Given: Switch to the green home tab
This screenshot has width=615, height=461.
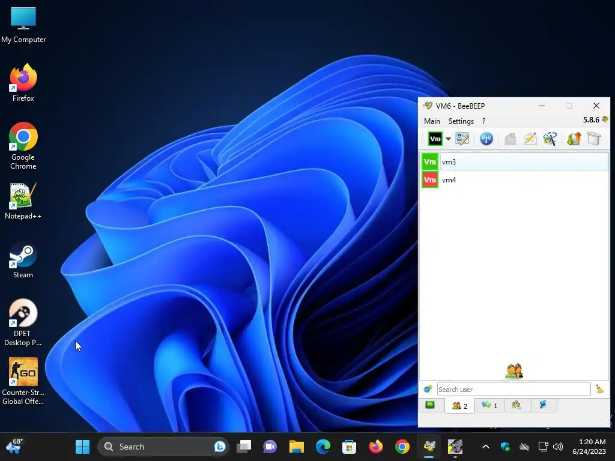Looking at the screenshot, I should point(430,405).
